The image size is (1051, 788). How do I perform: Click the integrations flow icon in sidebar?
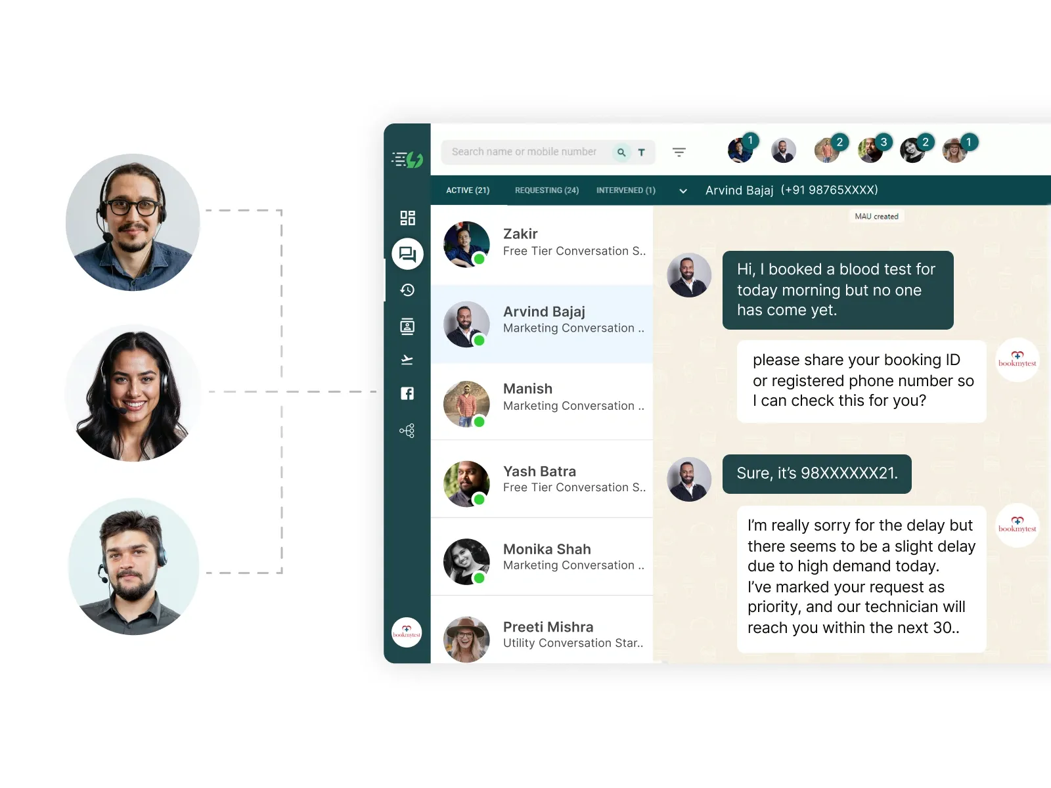[x=407, y=430]
